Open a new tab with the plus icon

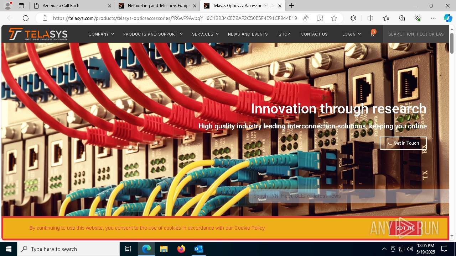coord(292,6)
